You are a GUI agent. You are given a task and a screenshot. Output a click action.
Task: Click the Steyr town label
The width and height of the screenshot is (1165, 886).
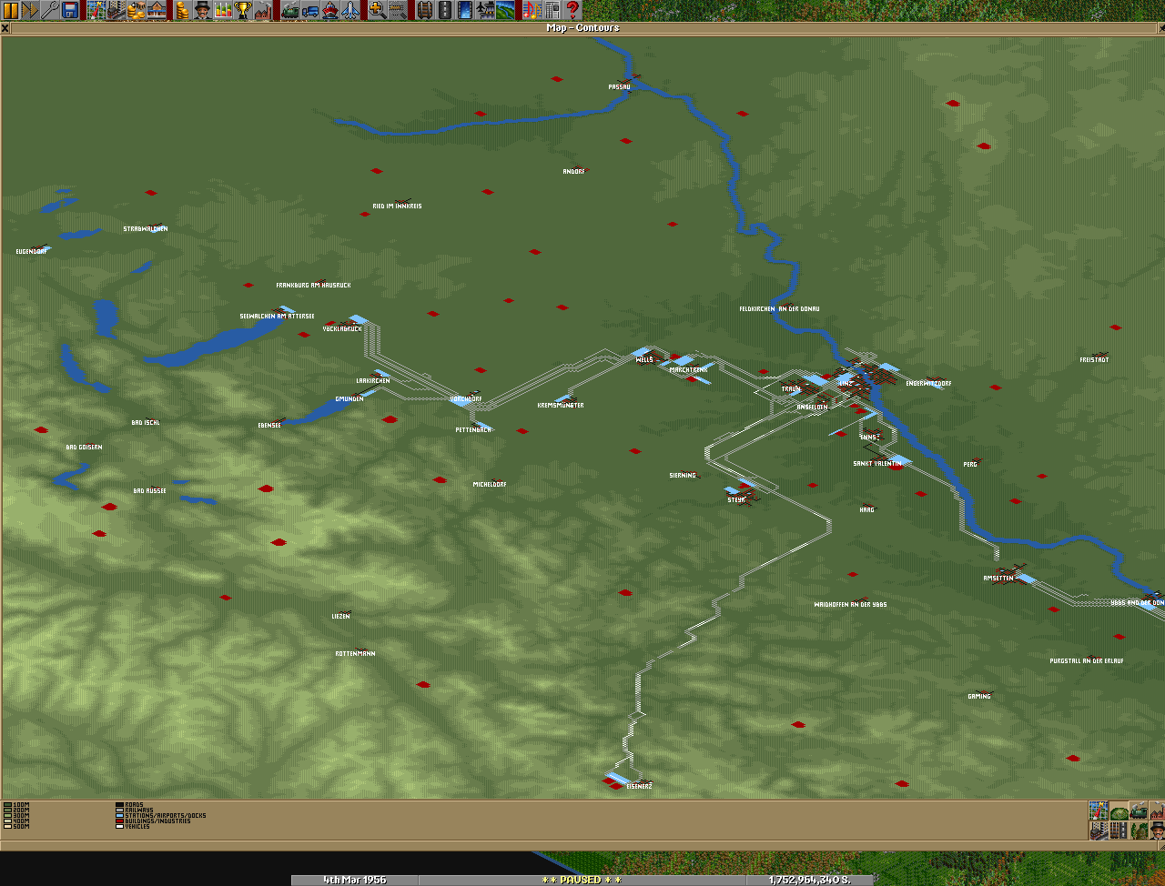tap(736, 500)
